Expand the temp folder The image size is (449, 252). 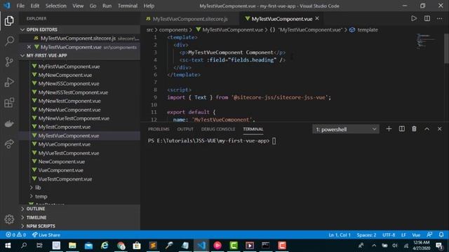click(41, 197)
